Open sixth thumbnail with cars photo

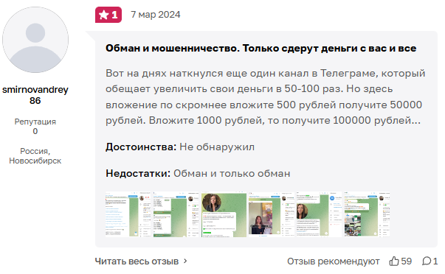tap(367, 214)
